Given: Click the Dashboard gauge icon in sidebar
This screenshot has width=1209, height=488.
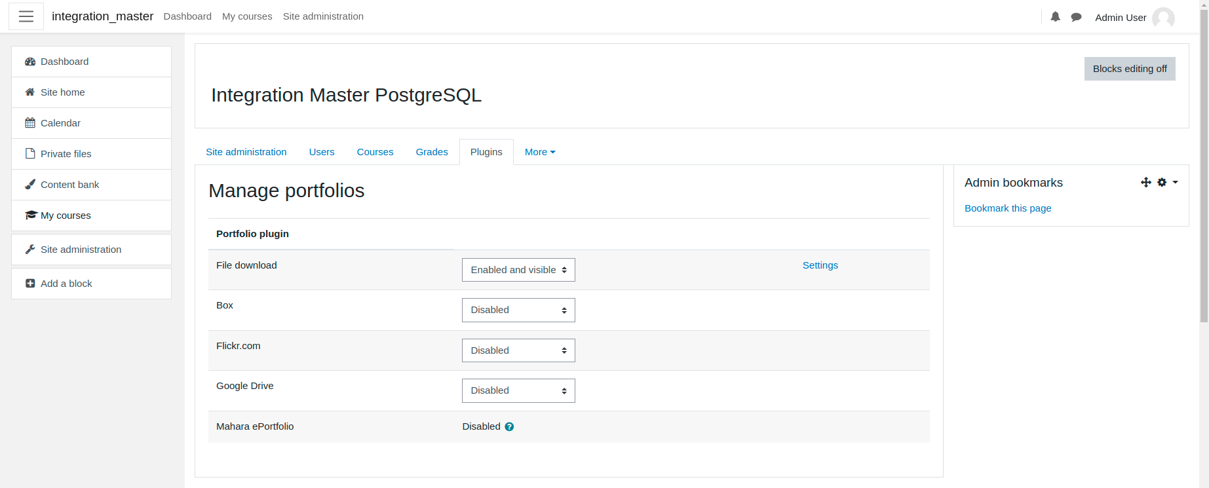Looking at the screenshot, I should coord(30,62).
